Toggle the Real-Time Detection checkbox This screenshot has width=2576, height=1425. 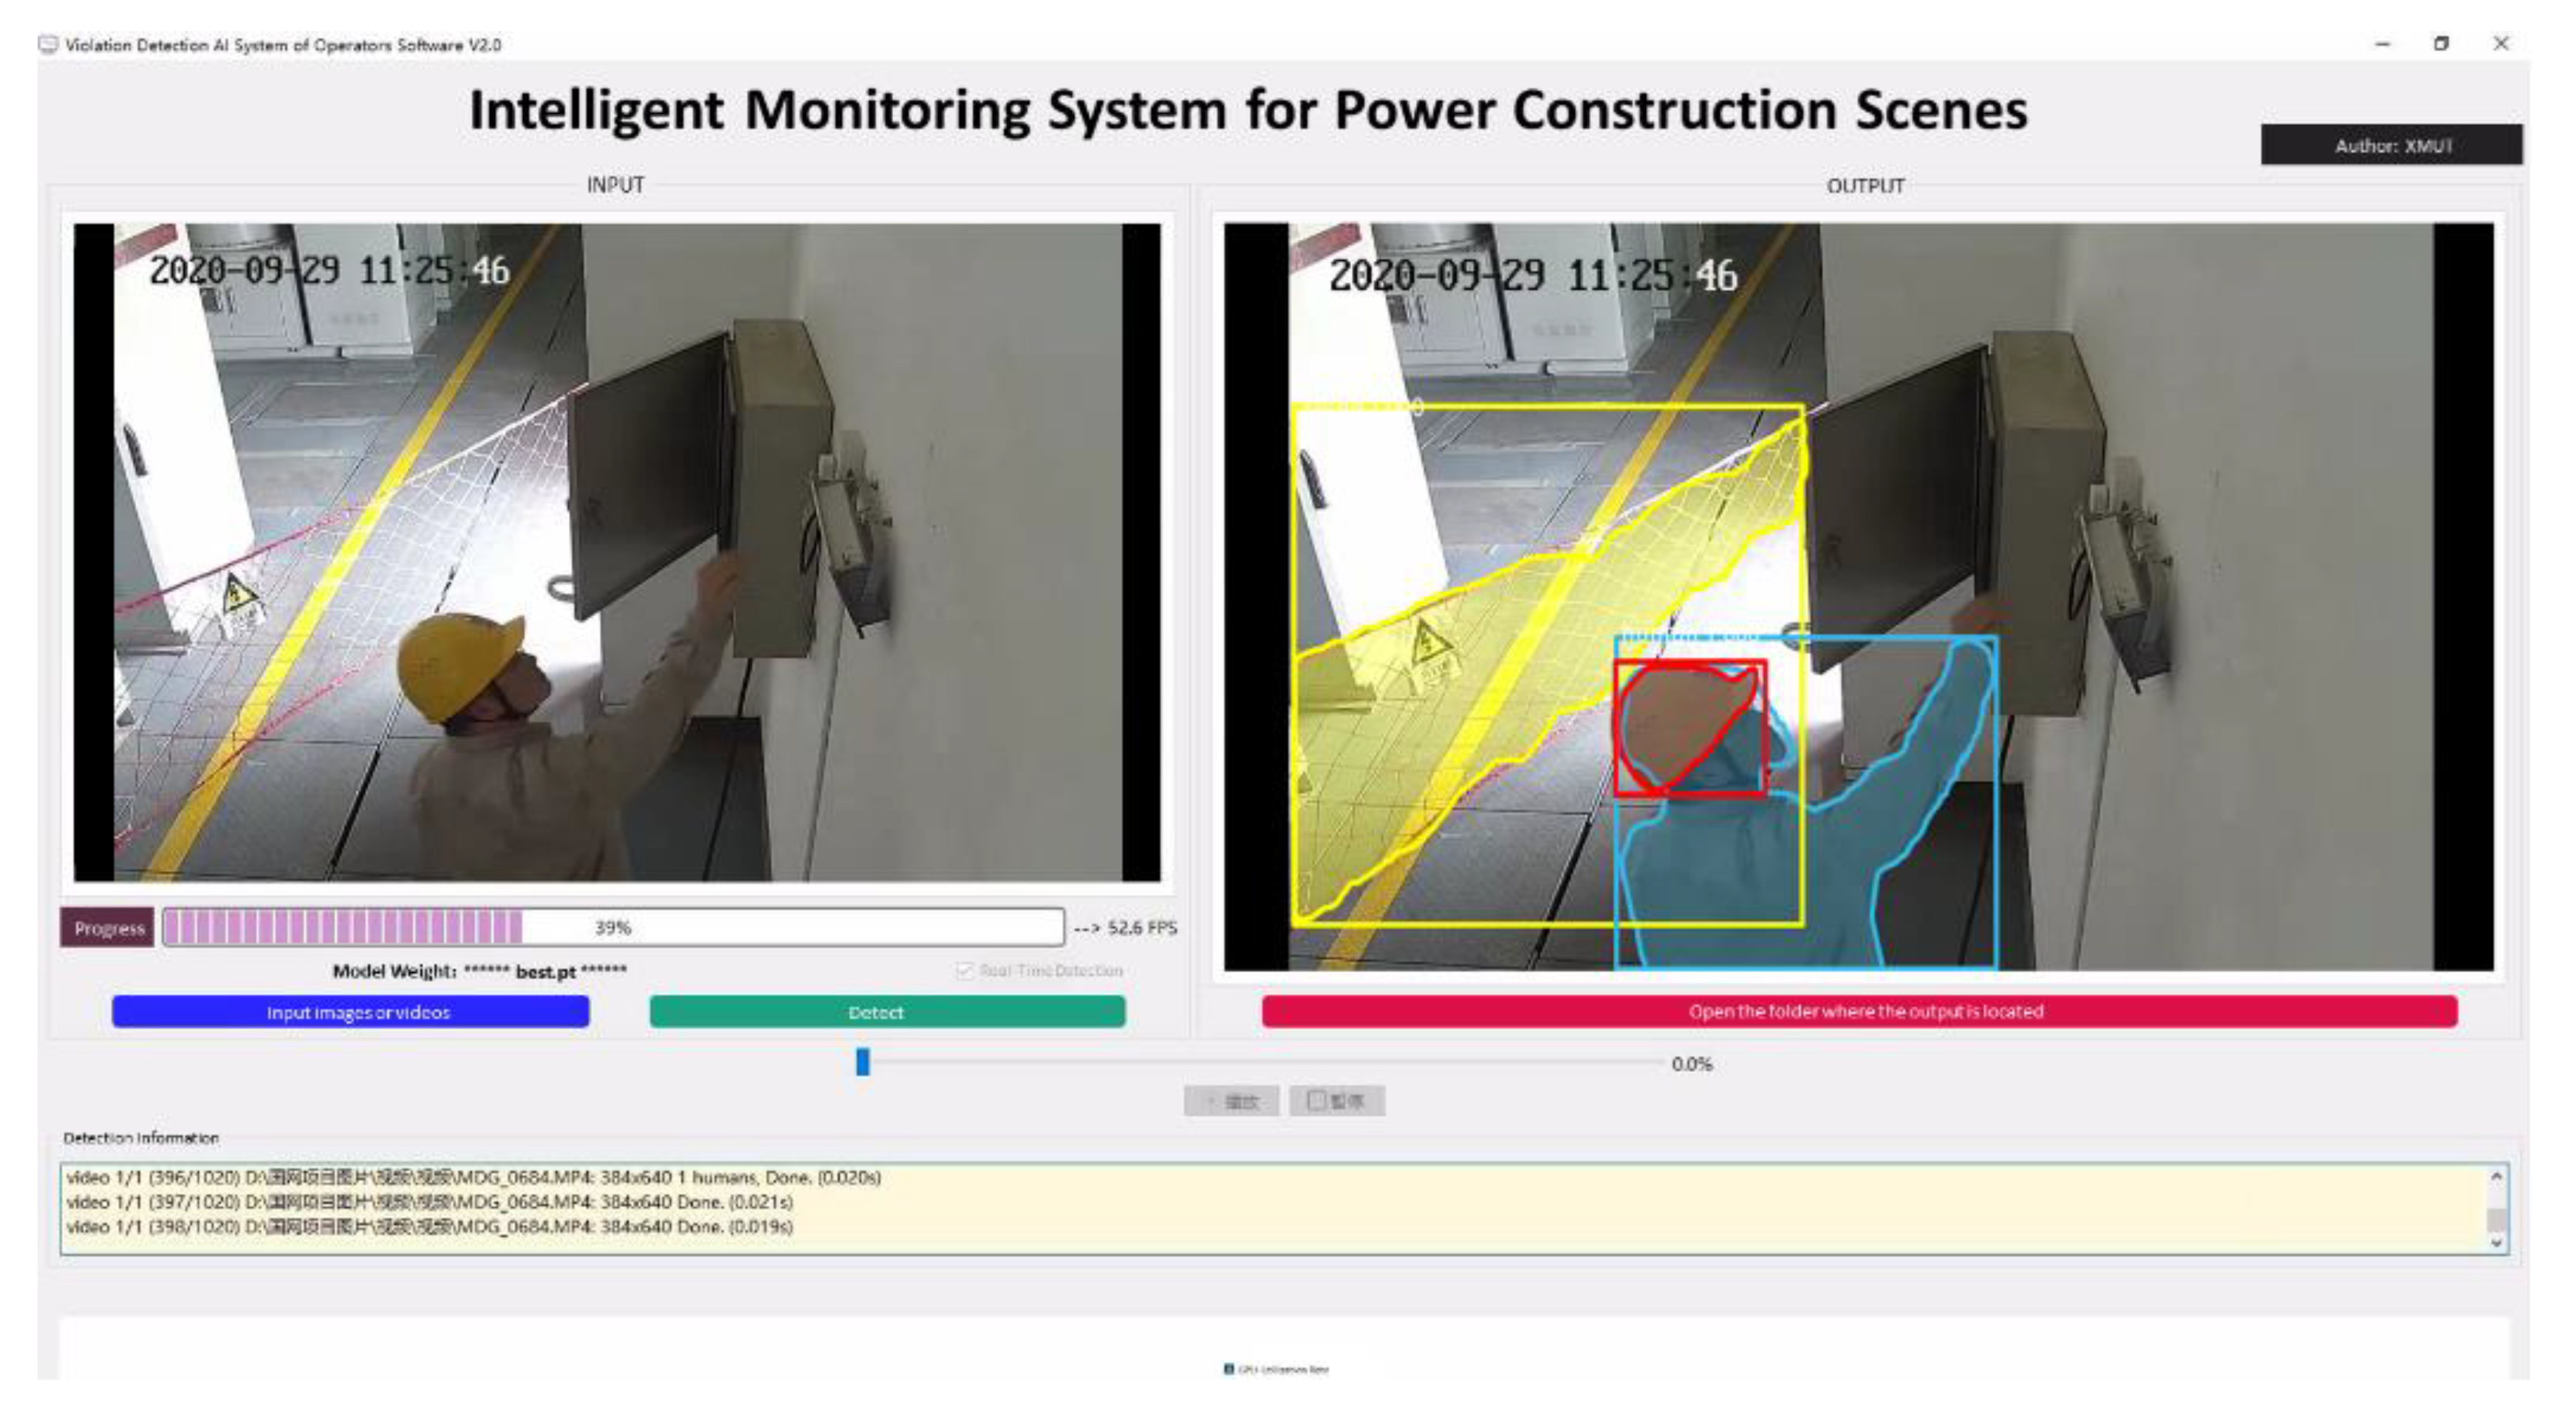tap(964, 970)
